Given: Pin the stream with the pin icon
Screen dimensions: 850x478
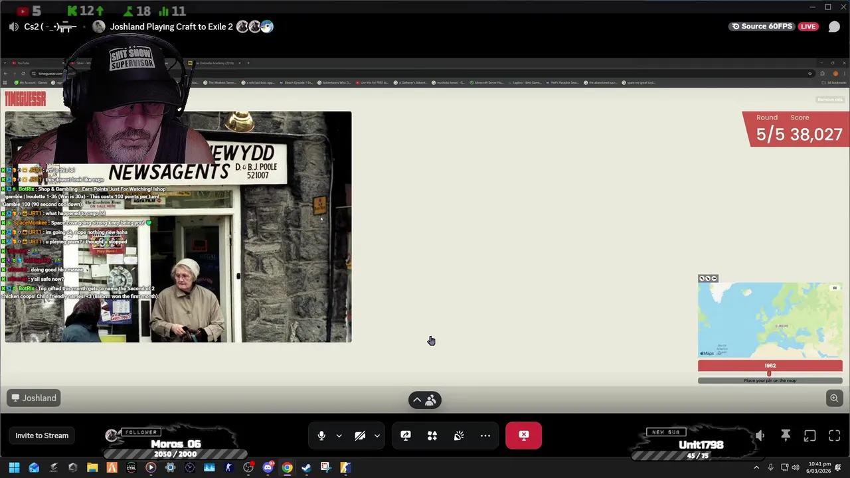Looking at the screenshot, I should [x=786, y=436].
